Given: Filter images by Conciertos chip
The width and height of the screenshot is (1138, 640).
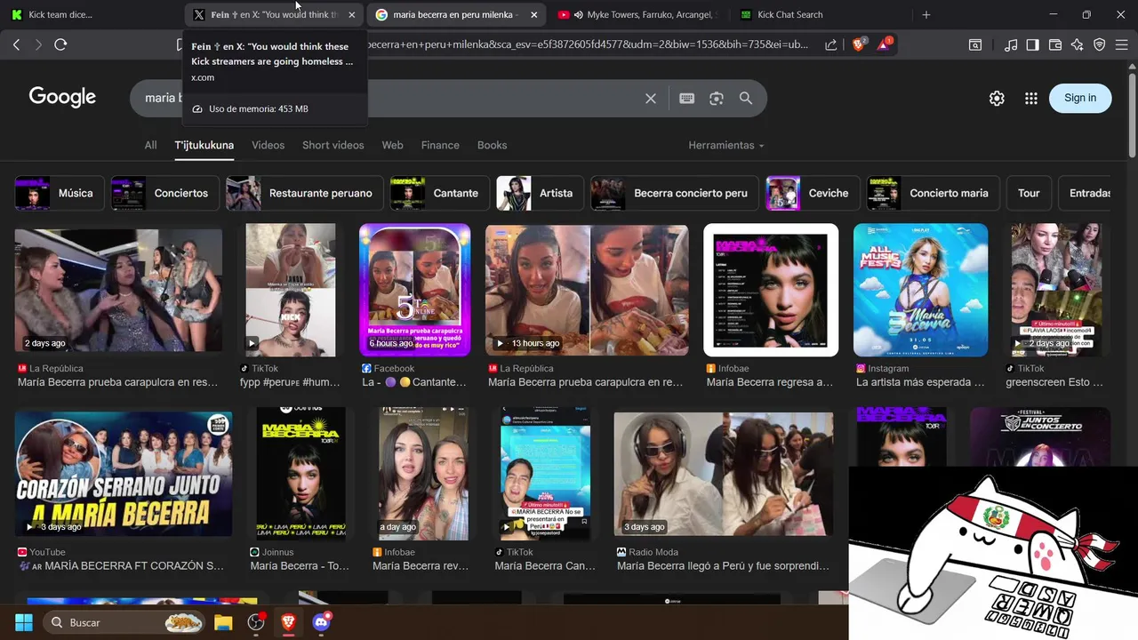Looking at the screenshot, I should coord(164,193).
